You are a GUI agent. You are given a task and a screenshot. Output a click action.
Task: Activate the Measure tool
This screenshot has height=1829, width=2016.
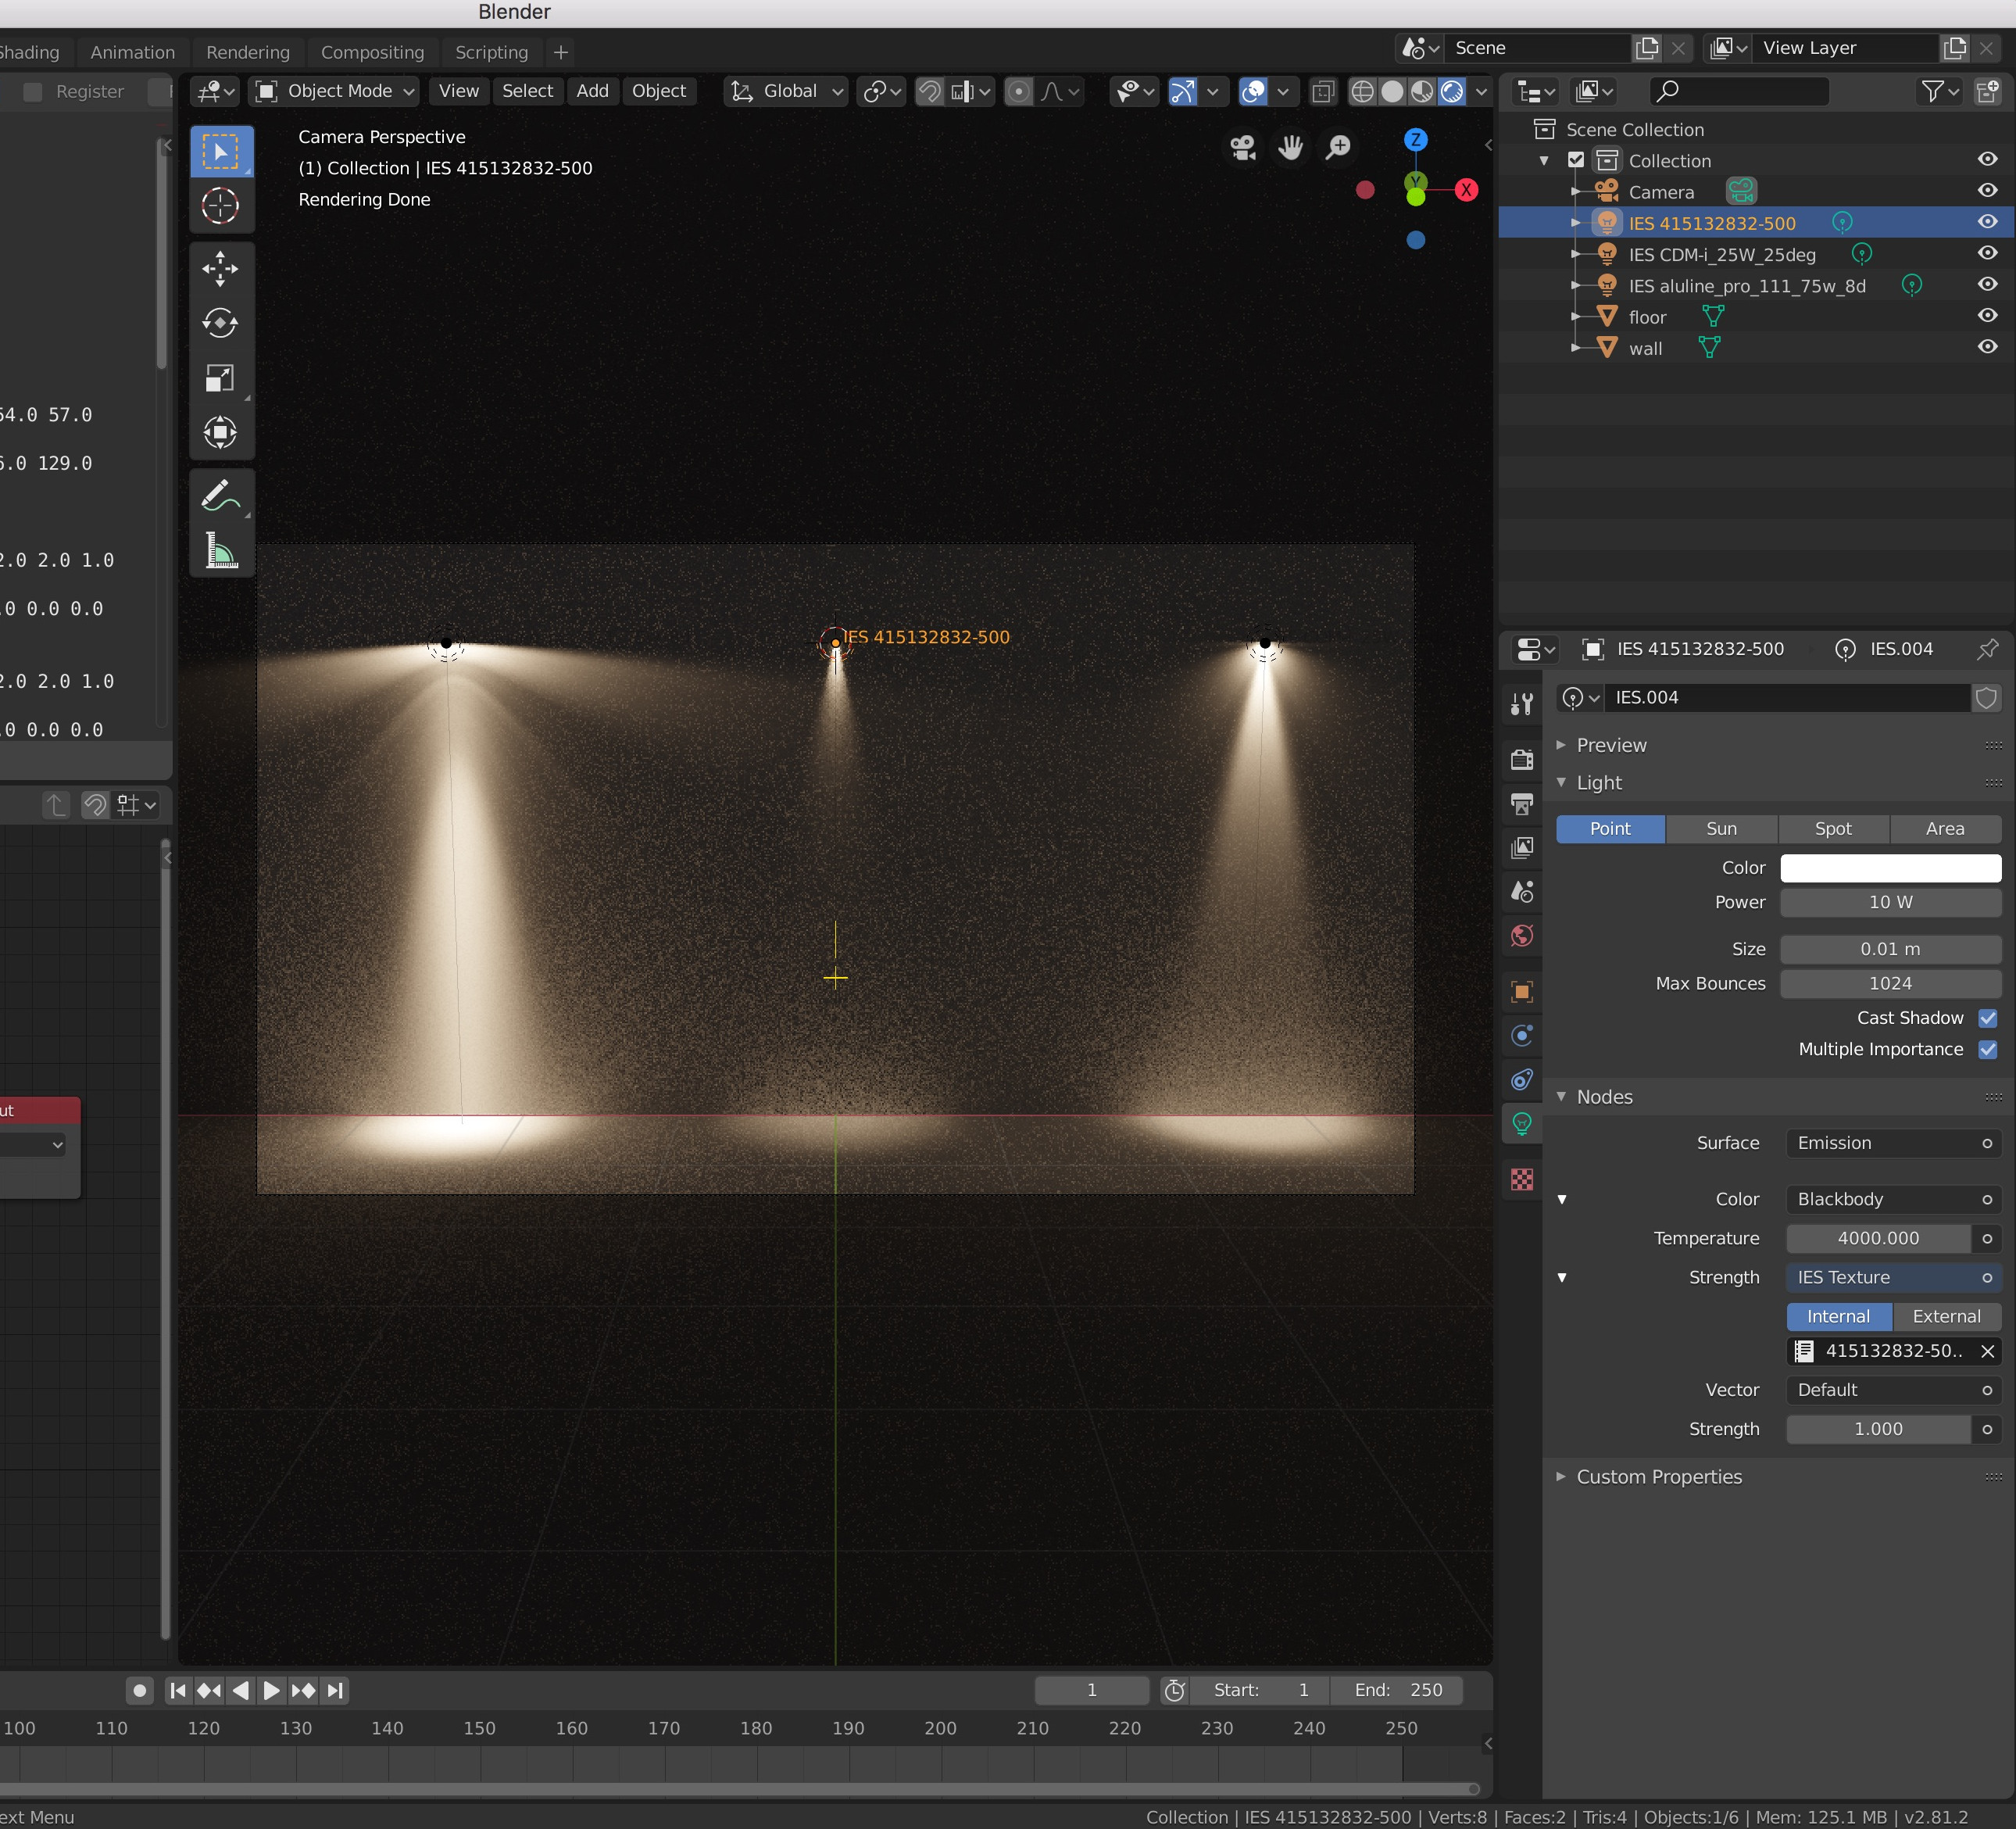point(220,551)
